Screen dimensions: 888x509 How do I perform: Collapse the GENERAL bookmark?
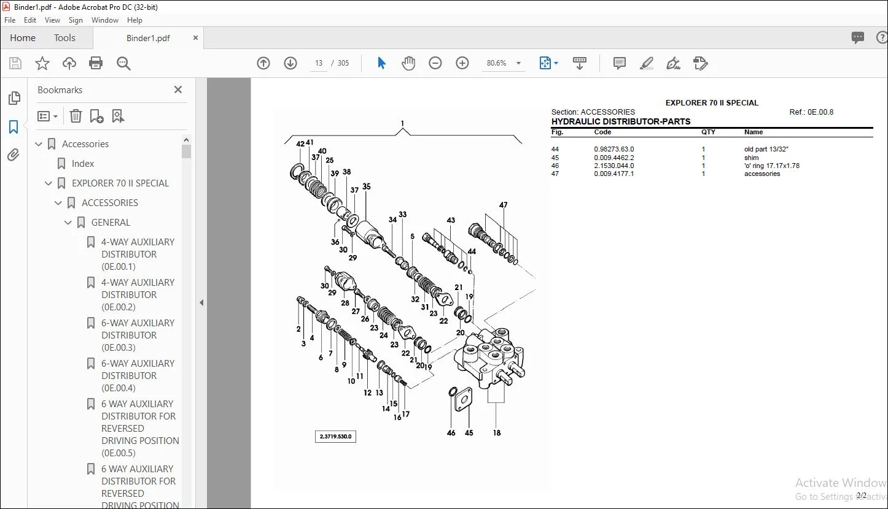tap(69, 223)
